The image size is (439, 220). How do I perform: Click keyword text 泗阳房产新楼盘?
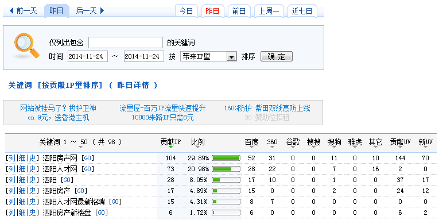click(x=67, y=213)
